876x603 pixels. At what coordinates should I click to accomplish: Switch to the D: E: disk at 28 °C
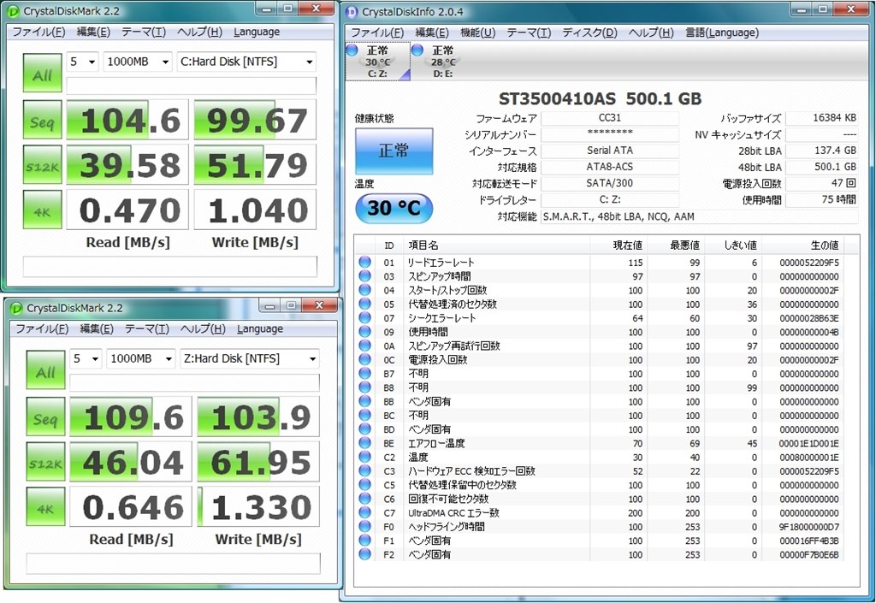(442, 62)
